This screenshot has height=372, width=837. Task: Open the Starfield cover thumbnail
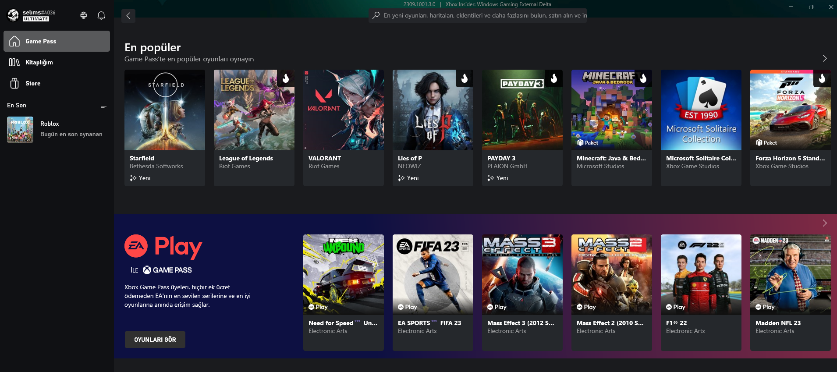165,110
